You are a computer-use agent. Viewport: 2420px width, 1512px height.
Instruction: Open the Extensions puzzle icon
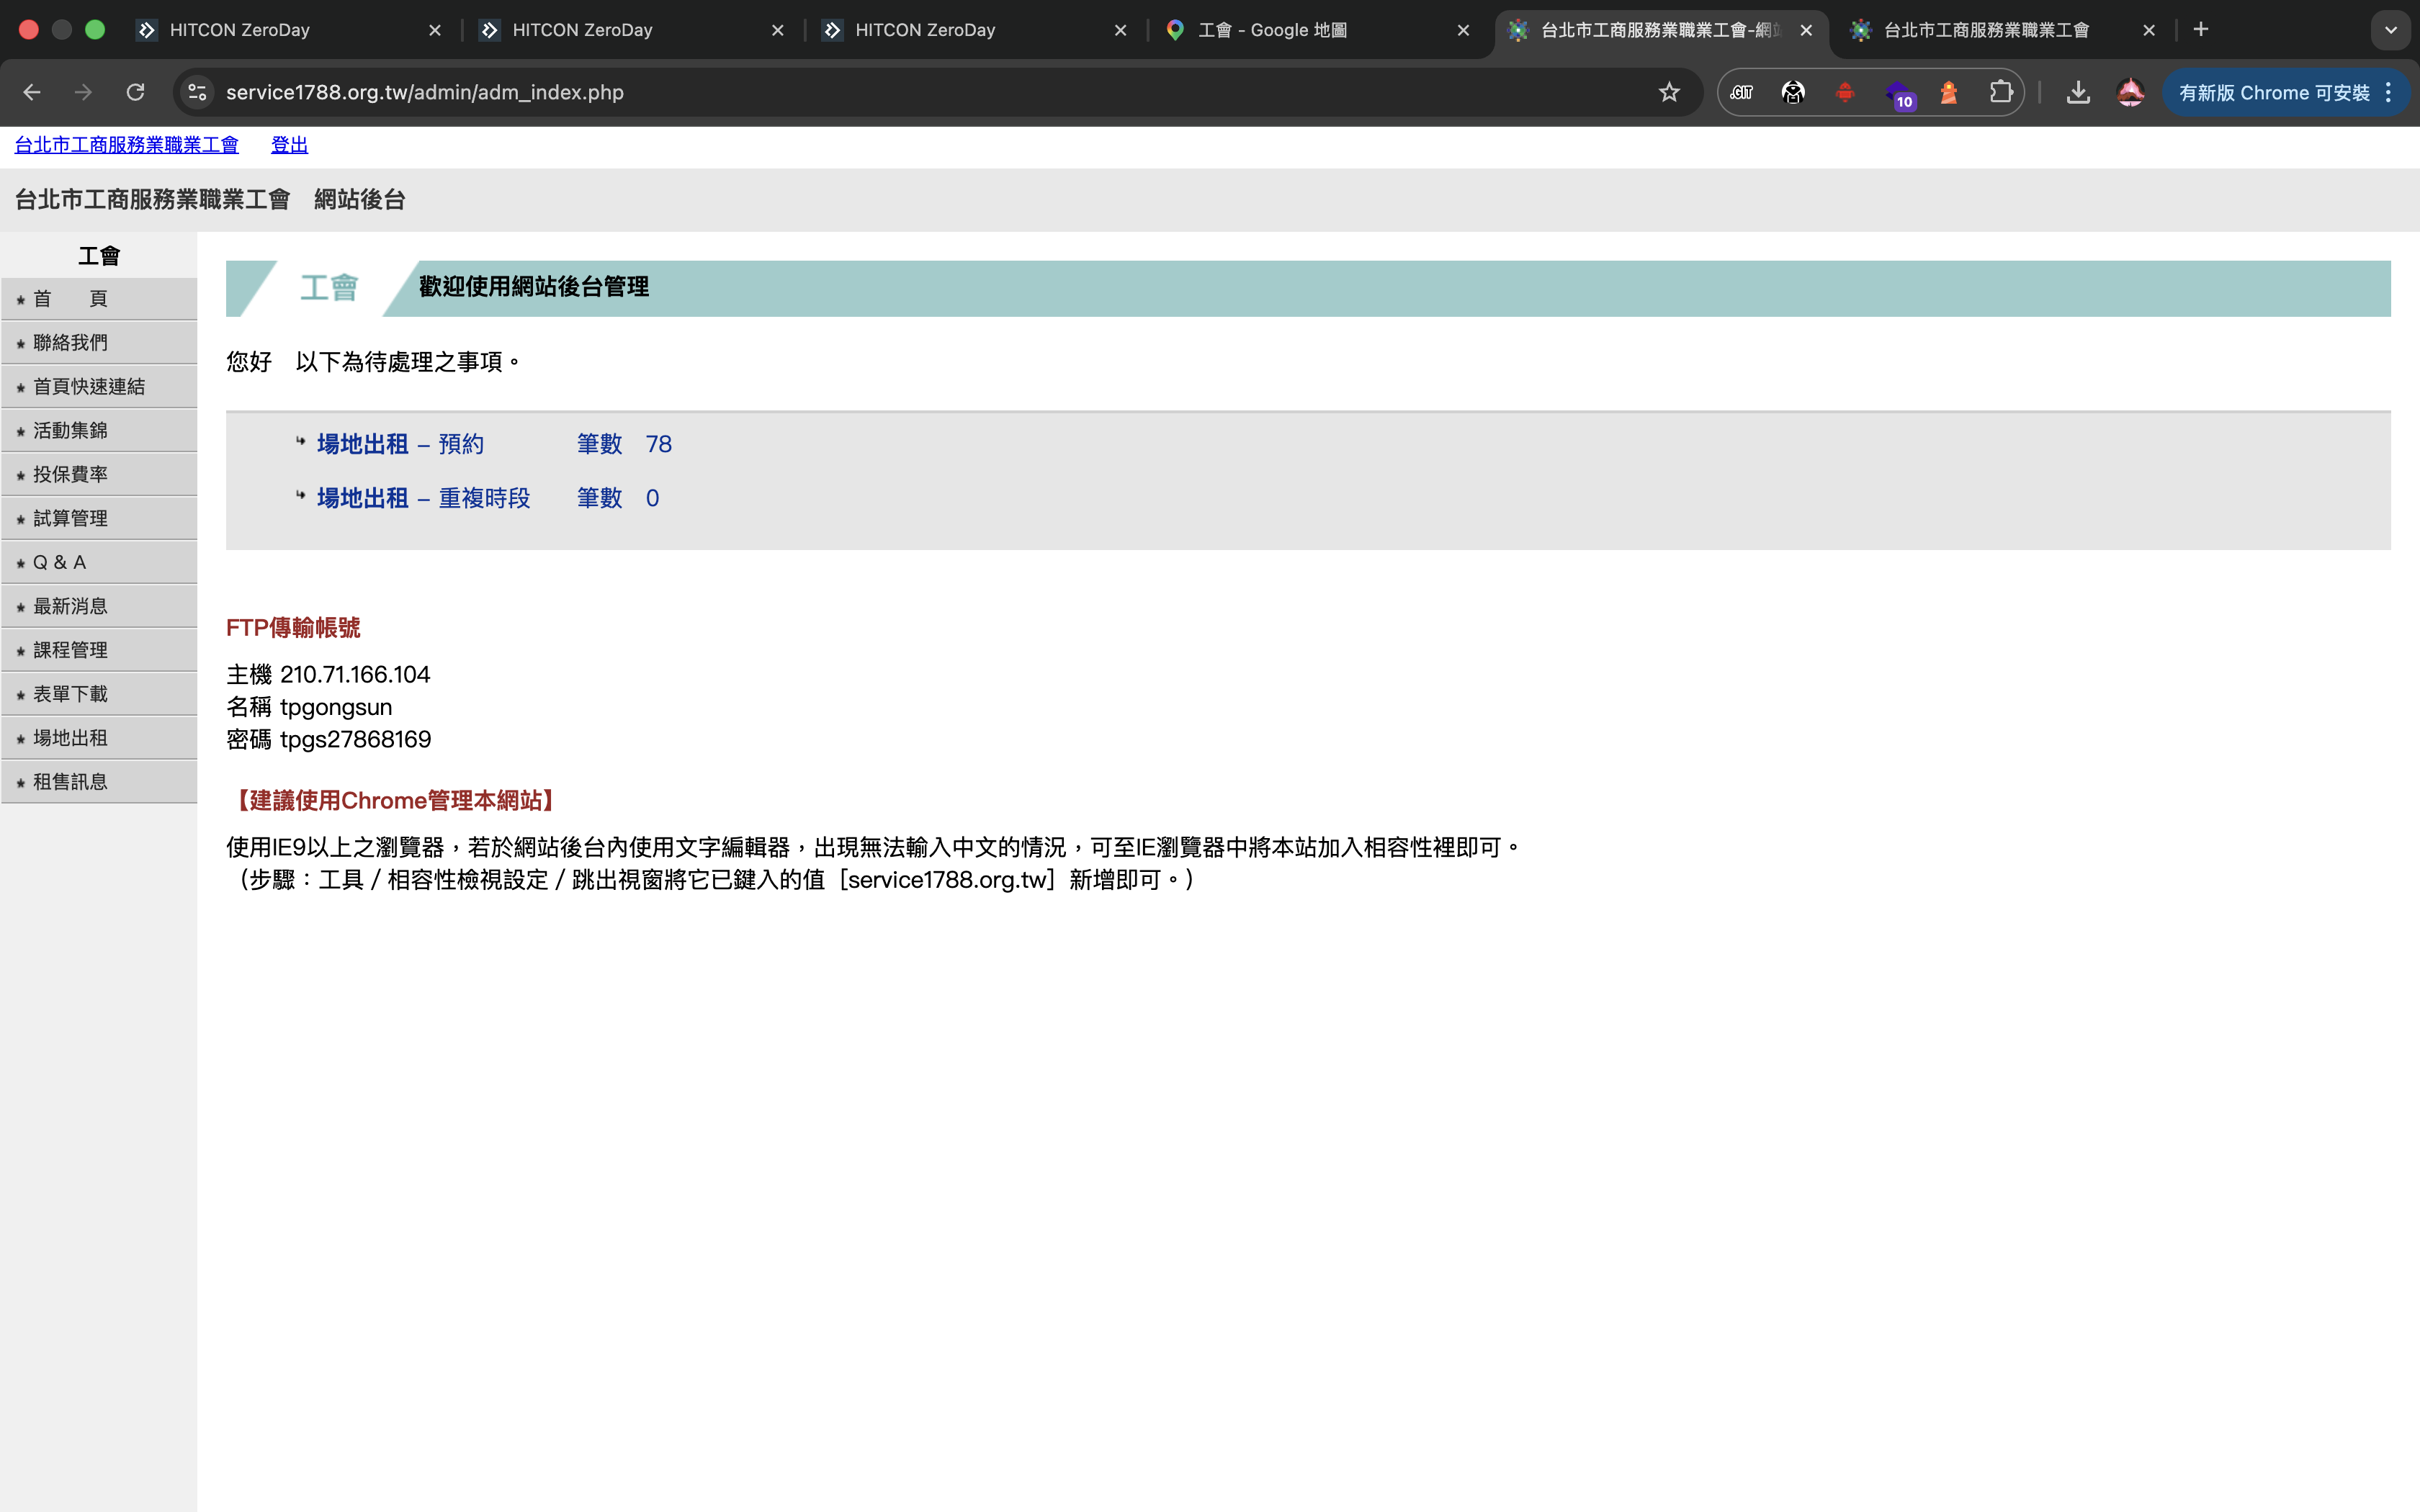click(x=2000, y=92)
